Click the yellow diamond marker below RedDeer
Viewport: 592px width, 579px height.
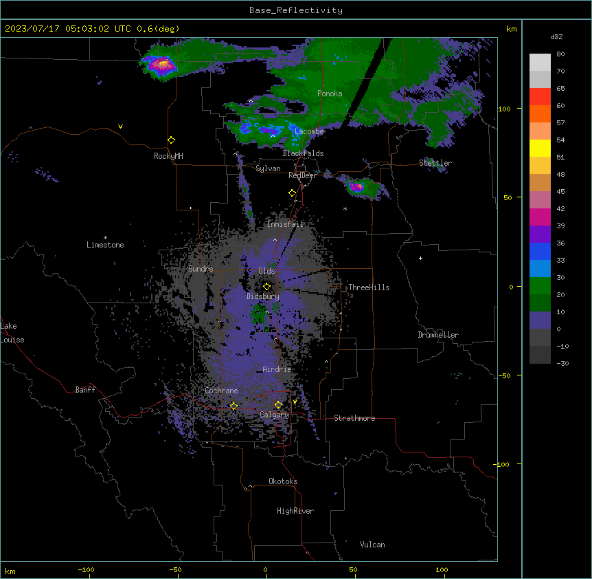click(x=293, y=193)
